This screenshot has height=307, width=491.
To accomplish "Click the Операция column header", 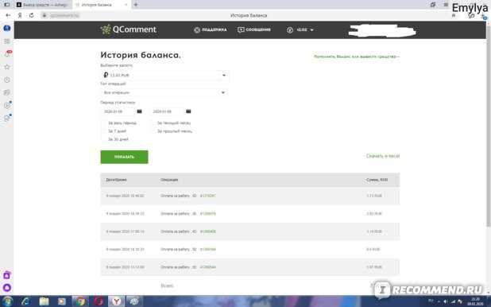I will click(x=169, y=180).
